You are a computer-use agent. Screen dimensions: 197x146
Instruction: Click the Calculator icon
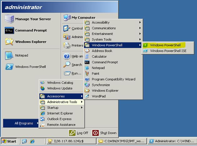(x=87, y=56)
